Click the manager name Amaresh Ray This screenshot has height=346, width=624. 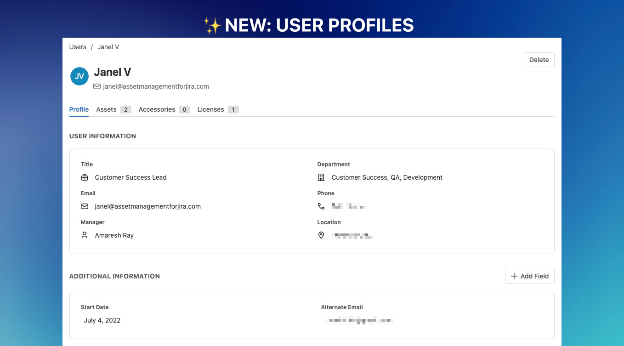click(x=114, y=235)
